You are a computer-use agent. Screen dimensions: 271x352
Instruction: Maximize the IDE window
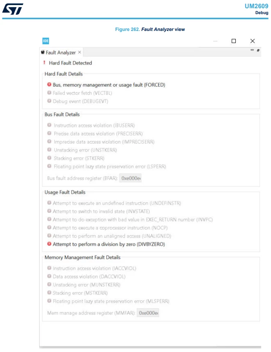(233, 41)
